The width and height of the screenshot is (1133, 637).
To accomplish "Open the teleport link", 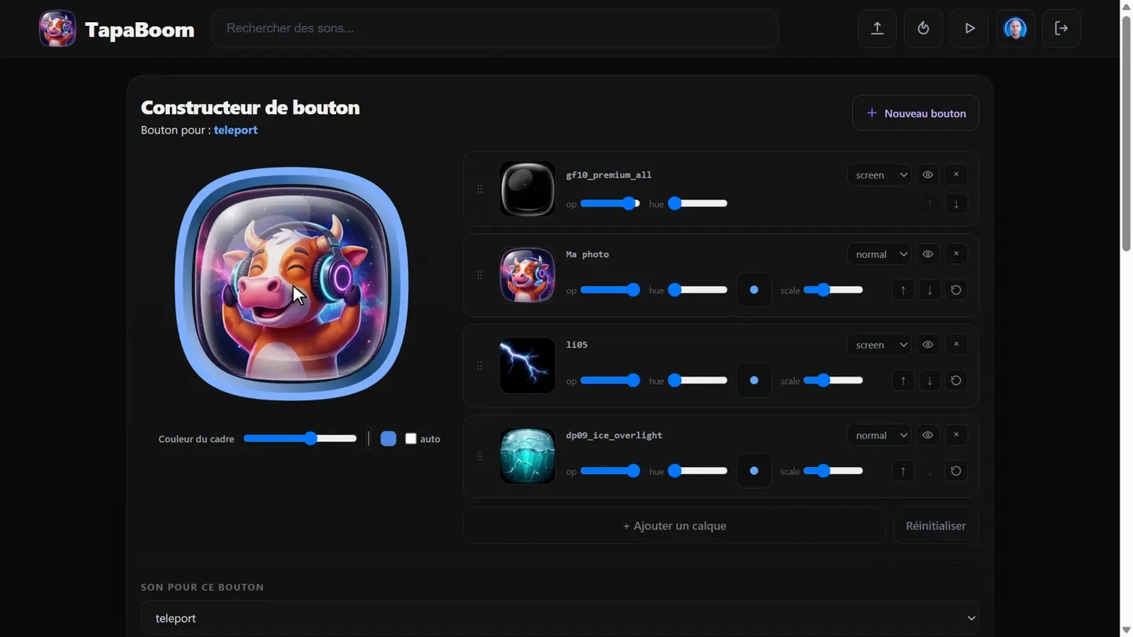I will pos(236,130).
